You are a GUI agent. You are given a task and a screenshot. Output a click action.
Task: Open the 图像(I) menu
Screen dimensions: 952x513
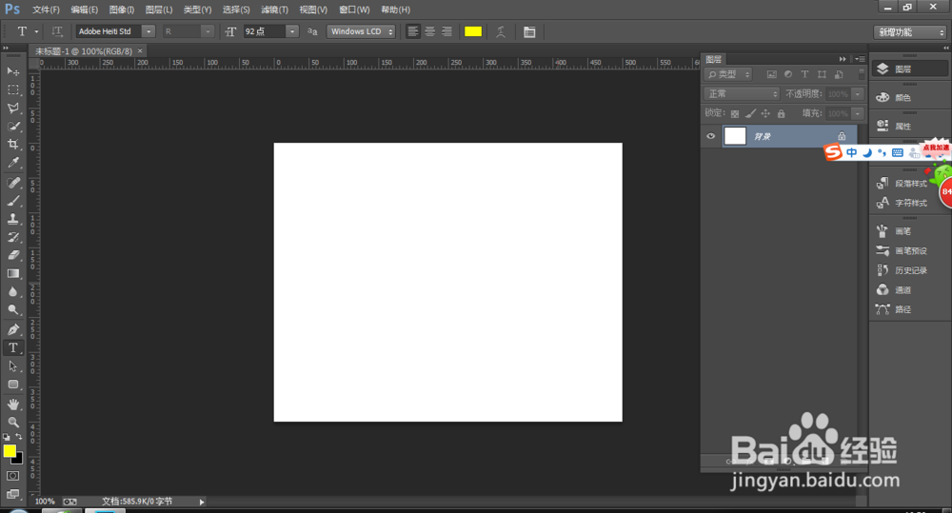click(x=122, y=10)
